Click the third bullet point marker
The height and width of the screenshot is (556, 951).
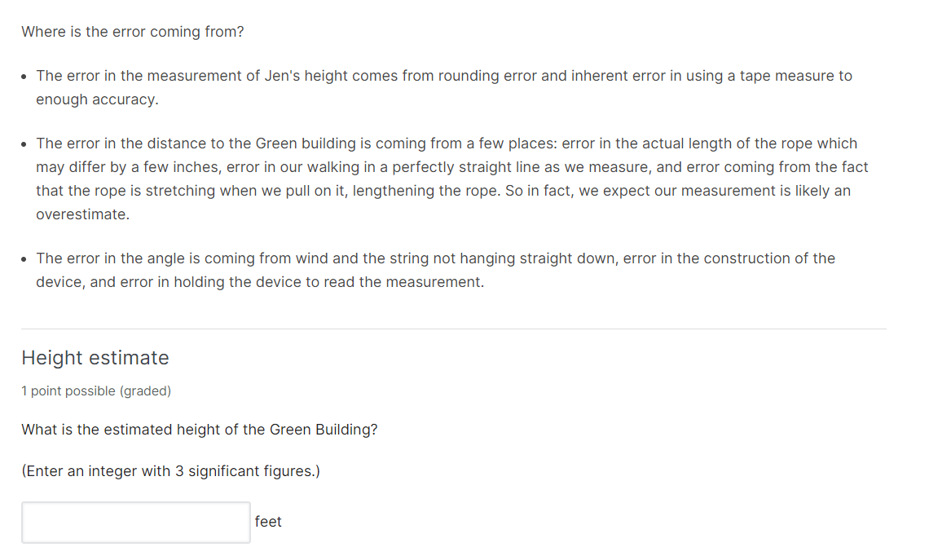[x=23, y=258]
